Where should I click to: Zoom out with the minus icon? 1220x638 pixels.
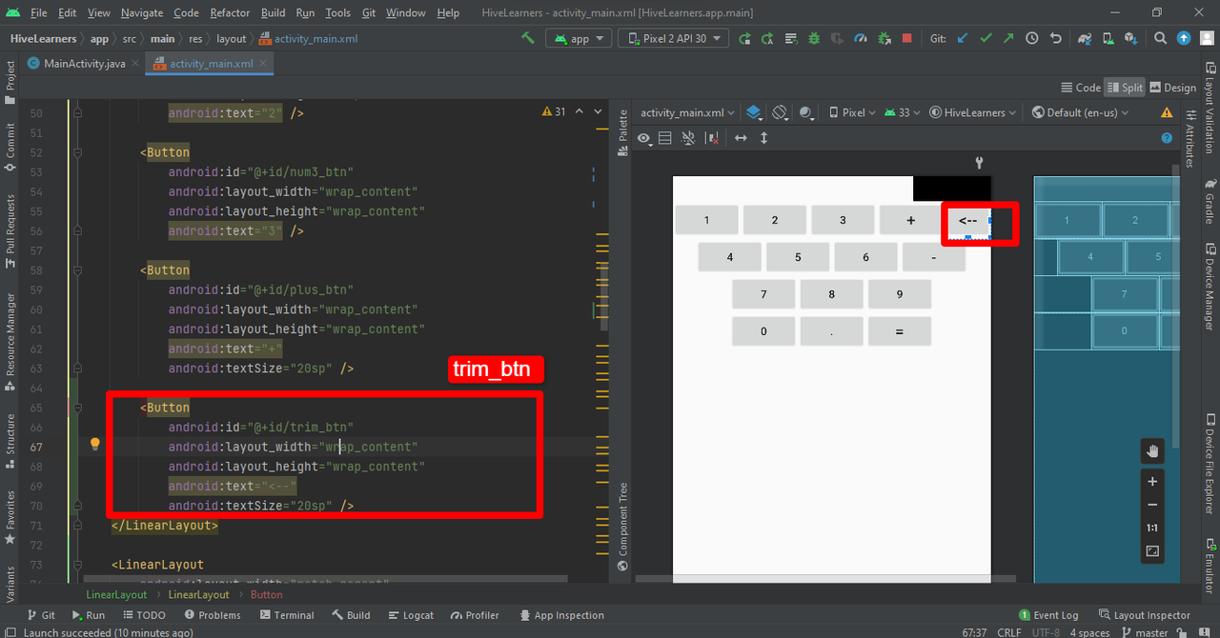point(1152,505)
